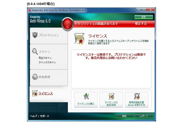Click the red security status indicator ball
Viewport: 185px width, 123px height.
coord(67,24)
